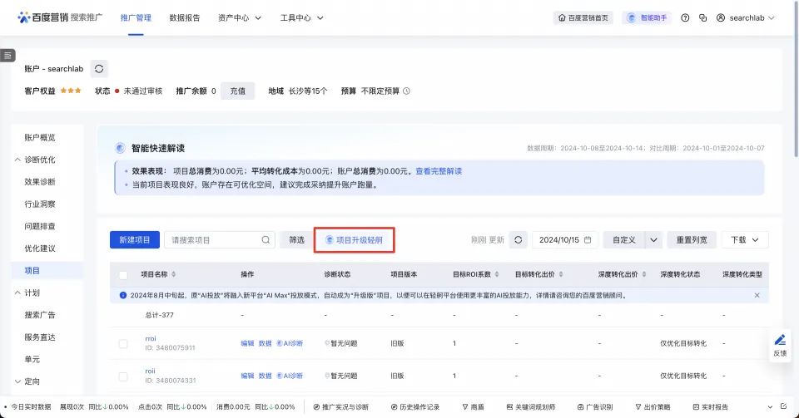Sort by 目标ROI系数 column
Screen dimensions: 799x418
point(497,274)
